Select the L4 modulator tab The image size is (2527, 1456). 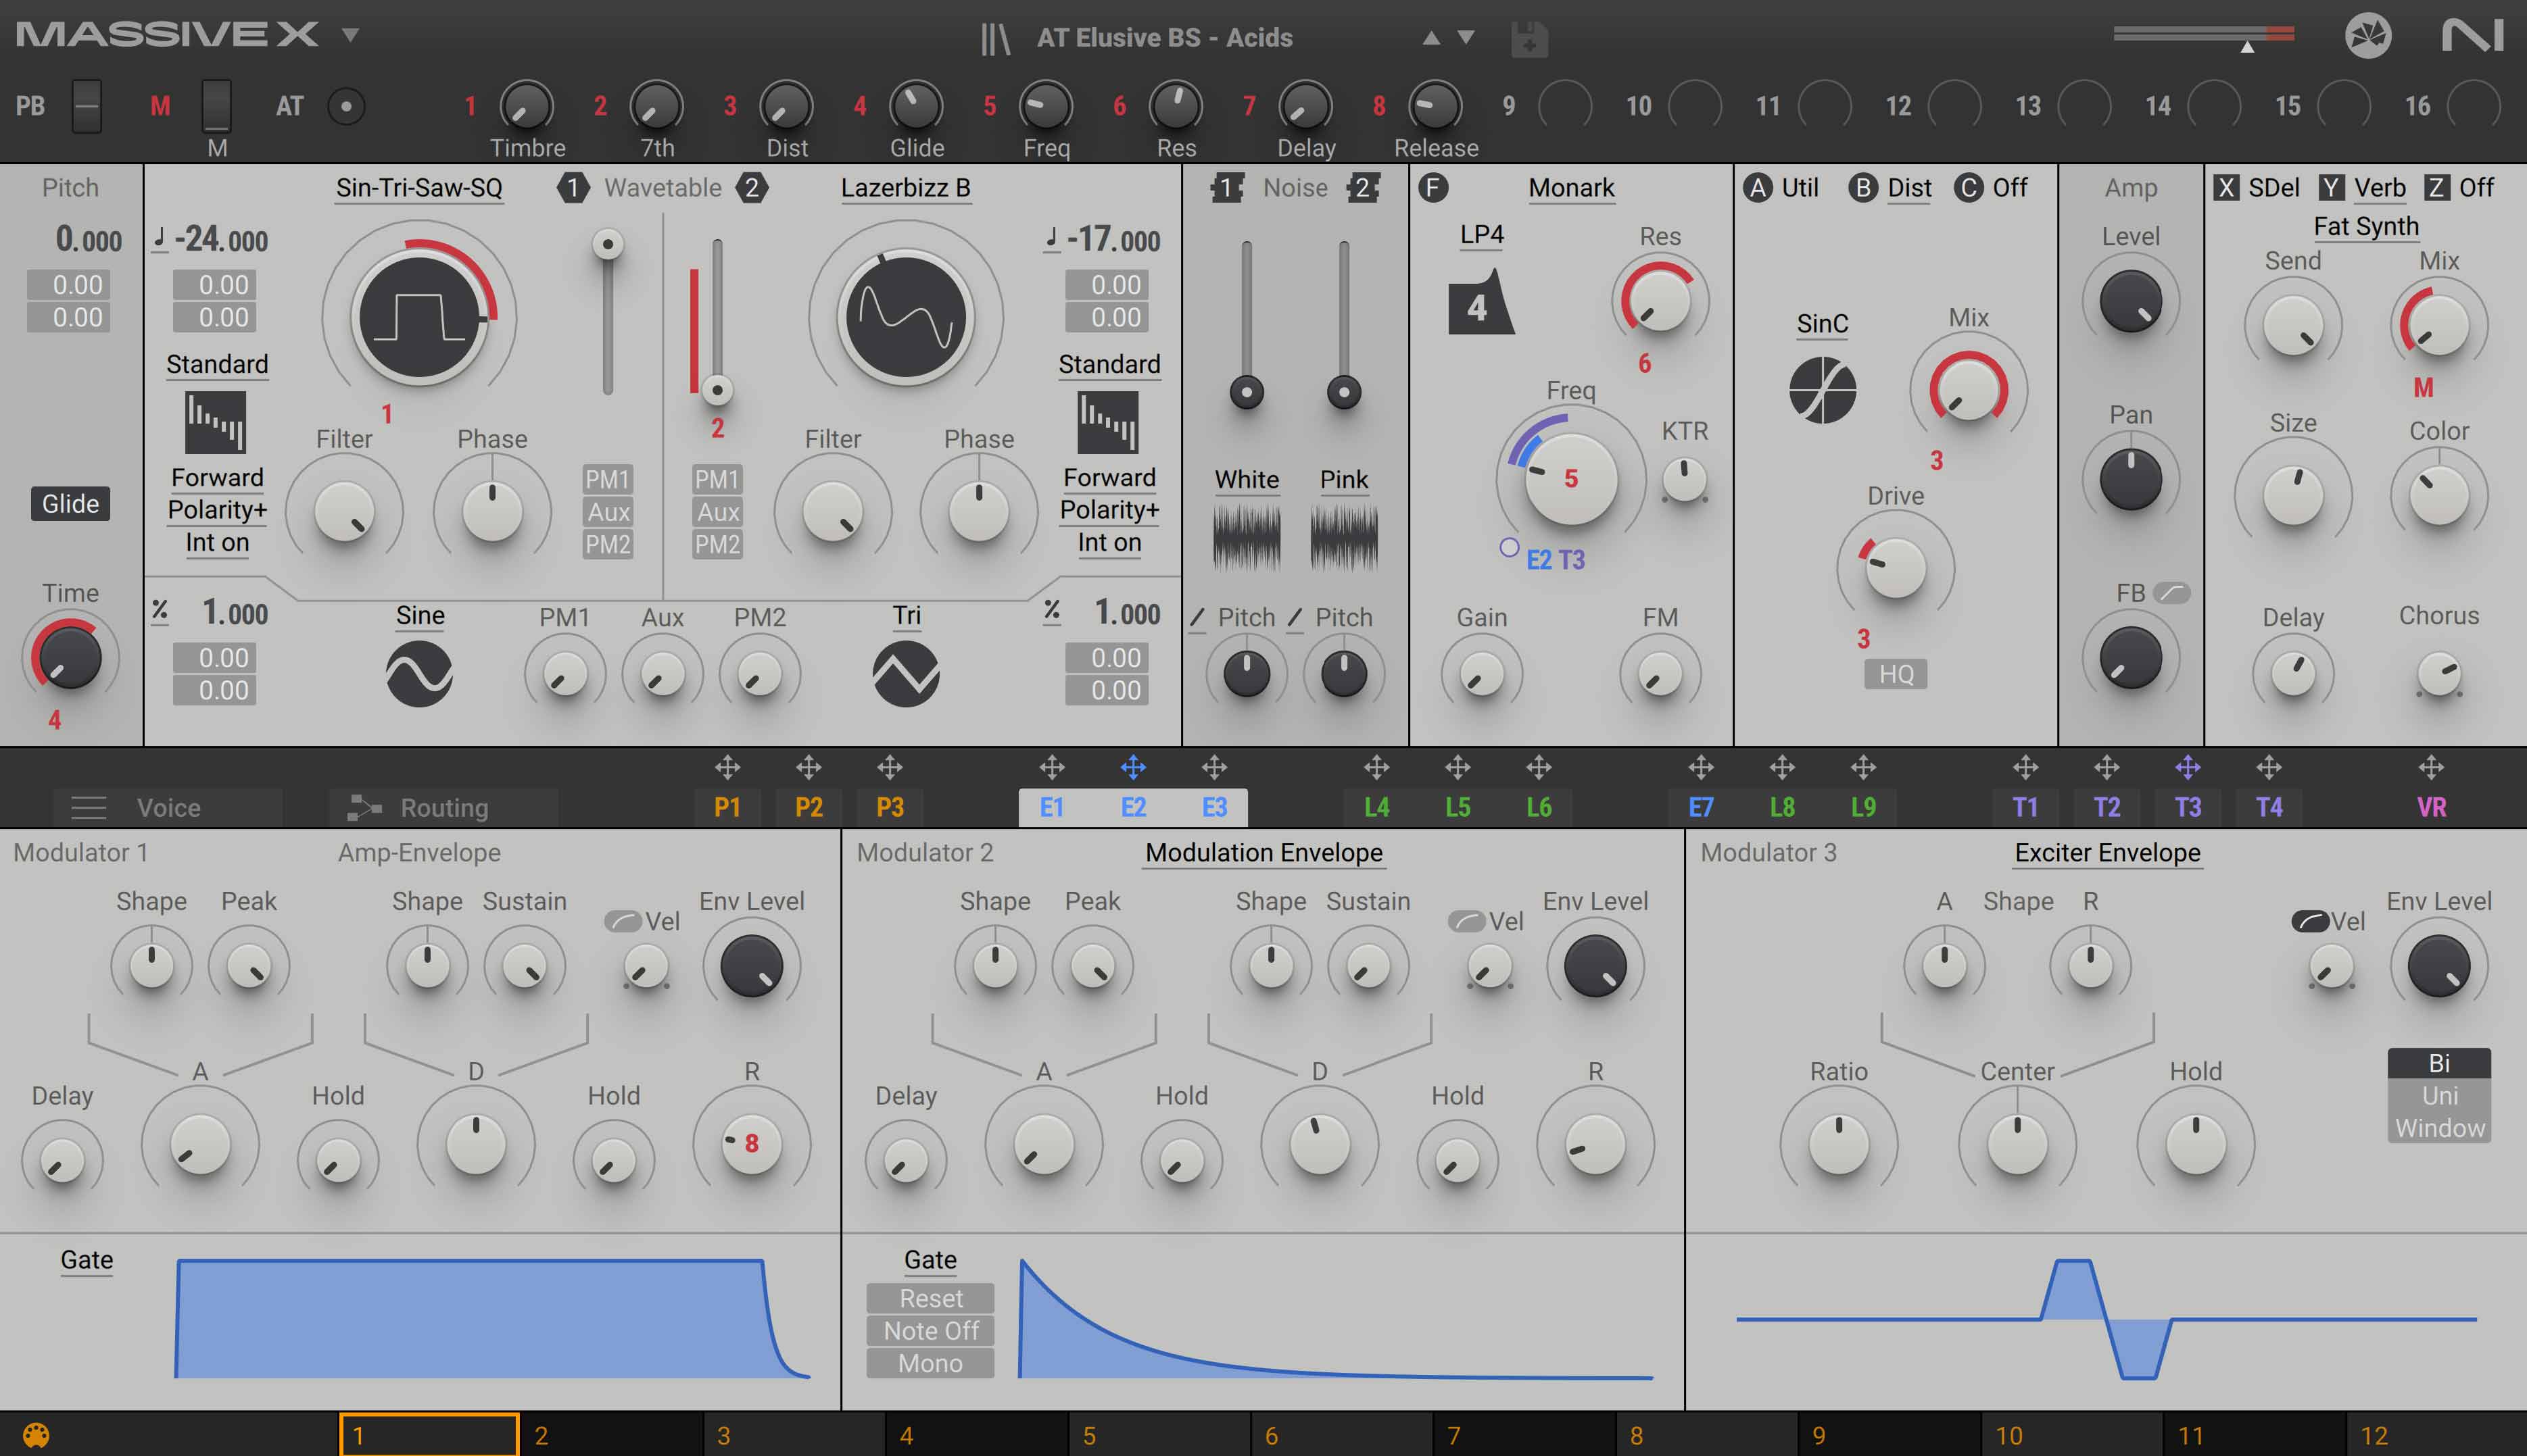1376,807
